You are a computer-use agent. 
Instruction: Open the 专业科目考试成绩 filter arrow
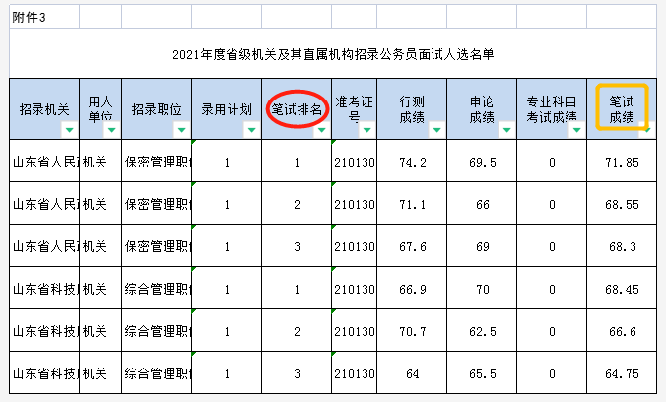point(576,130)
